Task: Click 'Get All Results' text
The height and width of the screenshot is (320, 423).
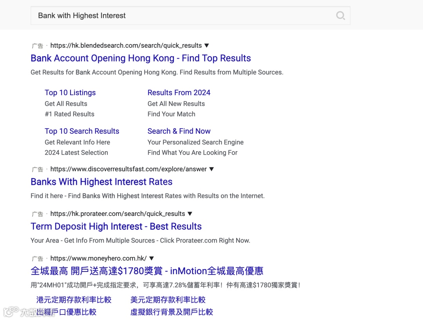Action: [x=66, y=104]
